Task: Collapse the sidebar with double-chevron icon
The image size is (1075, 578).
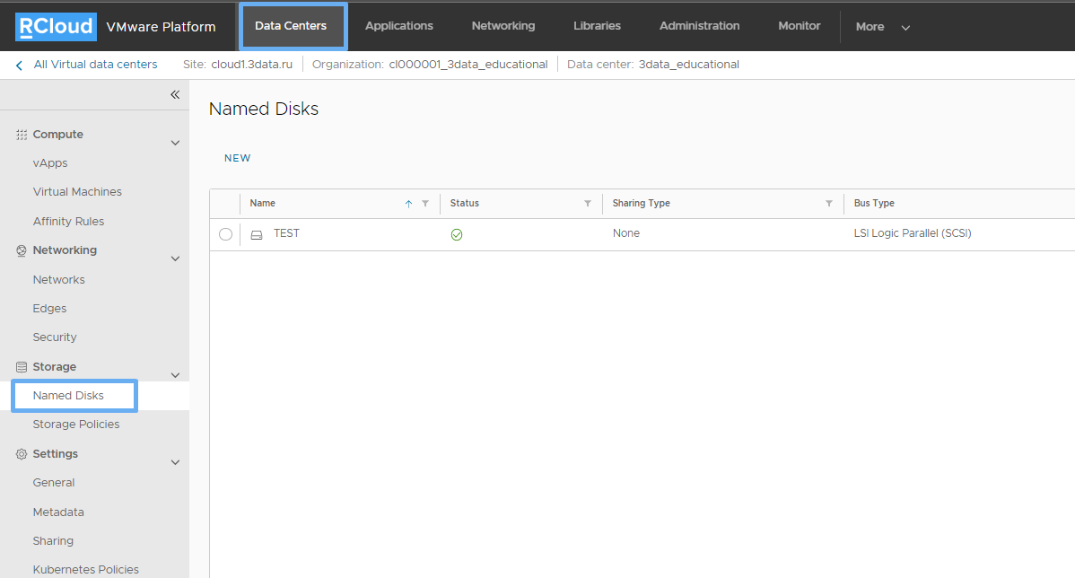Action: click(x=175, y=94)
